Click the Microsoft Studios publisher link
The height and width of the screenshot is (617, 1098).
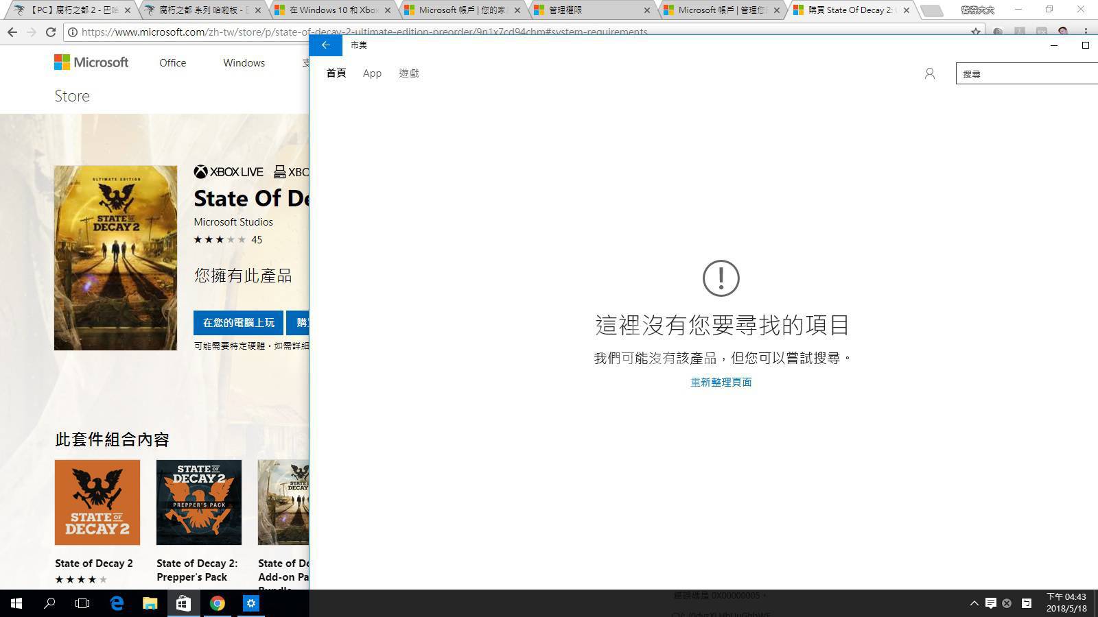pyautogui.click(x=233, y=222)
